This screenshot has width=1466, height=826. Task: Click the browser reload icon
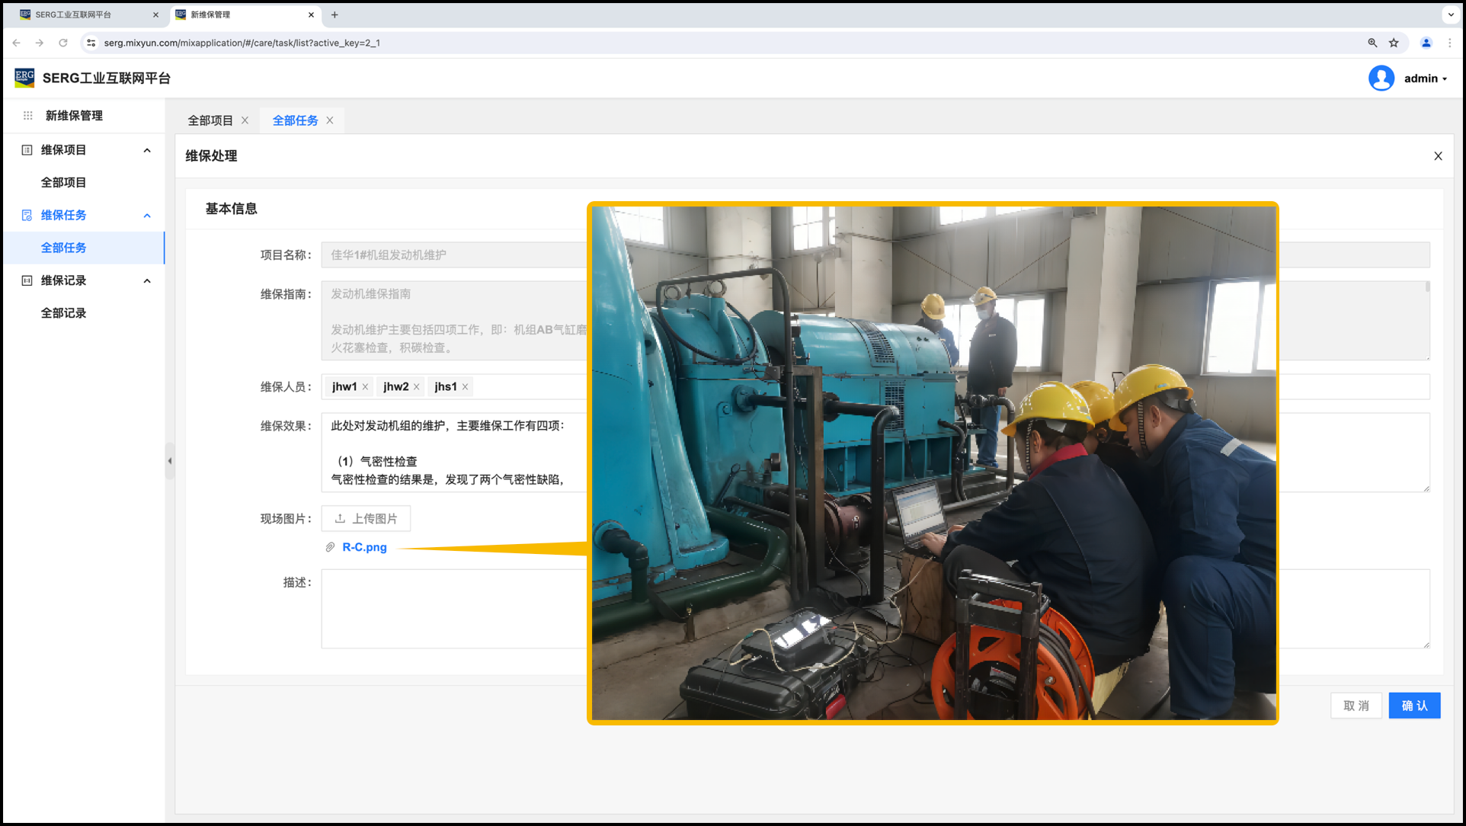[x=63, y=43]
